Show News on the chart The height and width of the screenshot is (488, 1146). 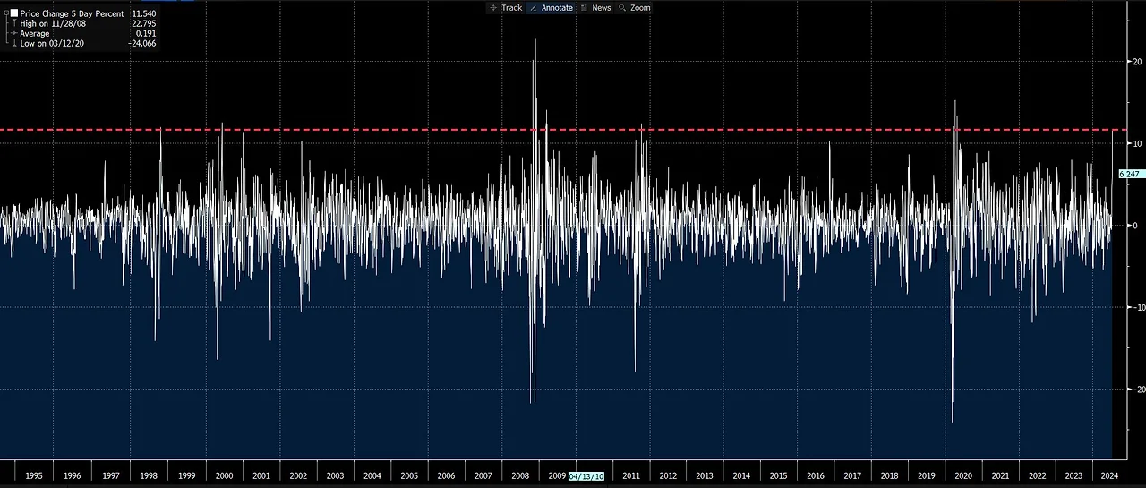596,7
